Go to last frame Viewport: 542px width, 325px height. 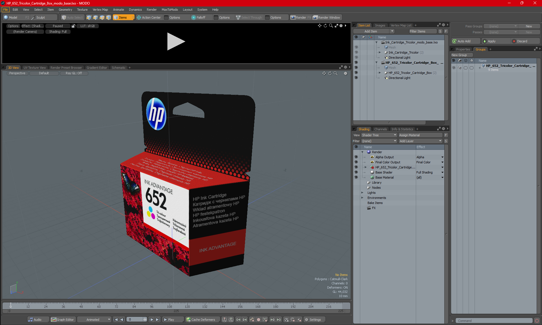[x=158, y=320]
